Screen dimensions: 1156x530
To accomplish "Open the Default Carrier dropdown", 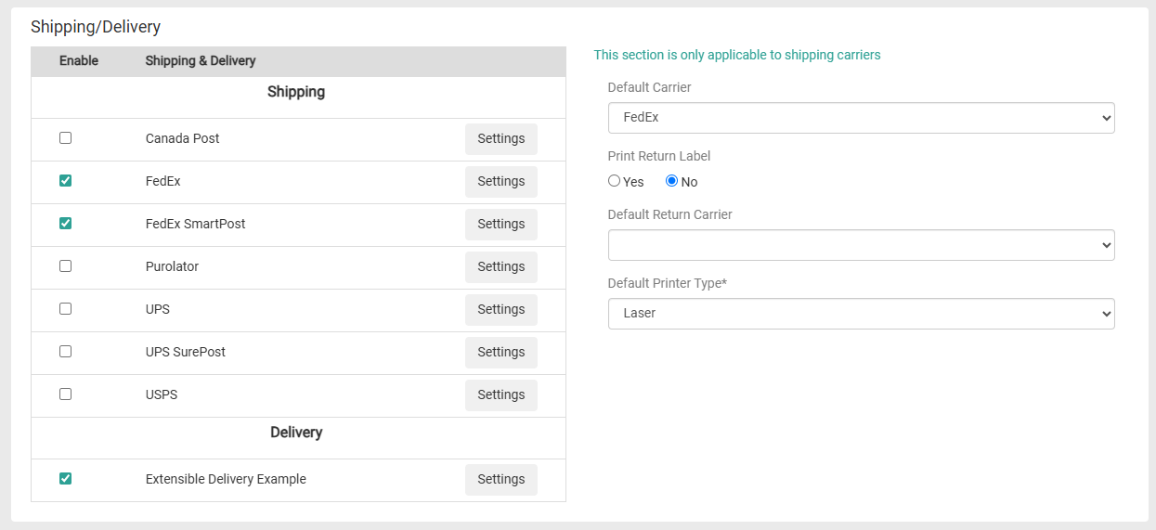I will pyautogui.click(x=862, y=118).
